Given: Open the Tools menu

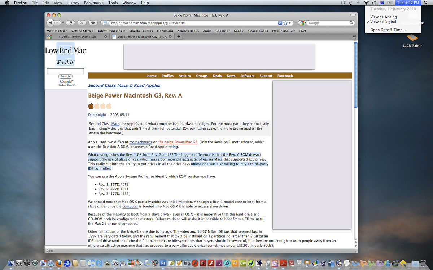Looking at the screenshot, I should point(113,3).
